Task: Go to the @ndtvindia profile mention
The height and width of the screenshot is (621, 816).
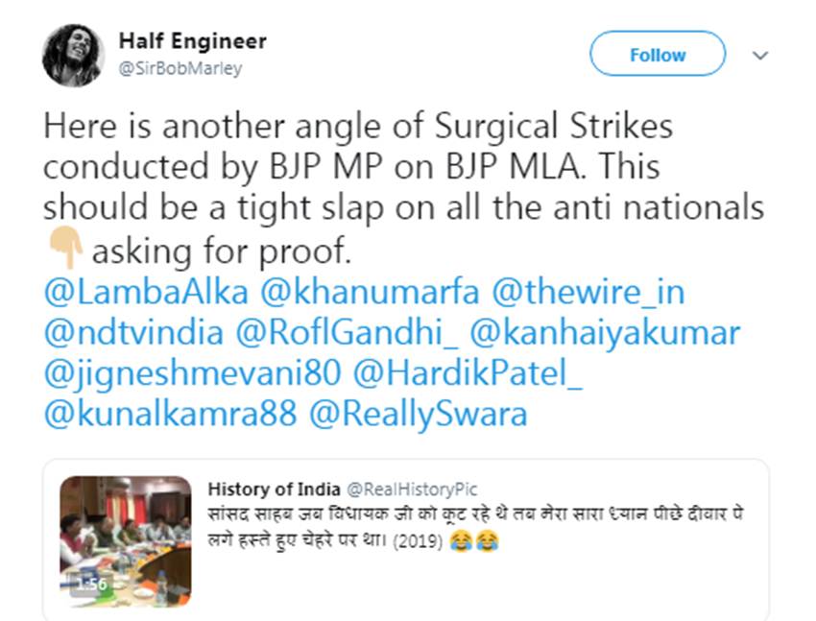Action: tap(133, 333)
